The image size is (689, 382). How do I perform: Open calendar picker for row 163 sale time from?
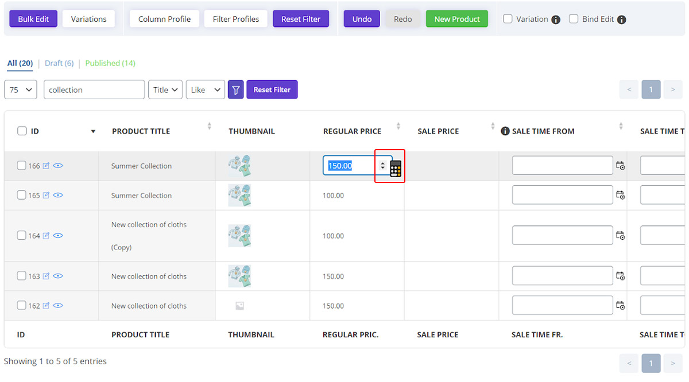tap(621, 276)
